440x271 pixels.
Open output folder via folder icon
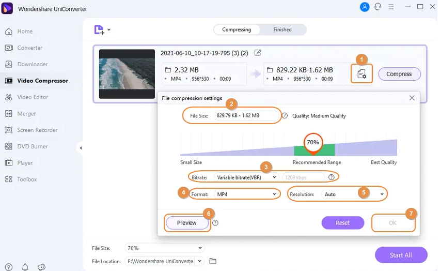213,261
